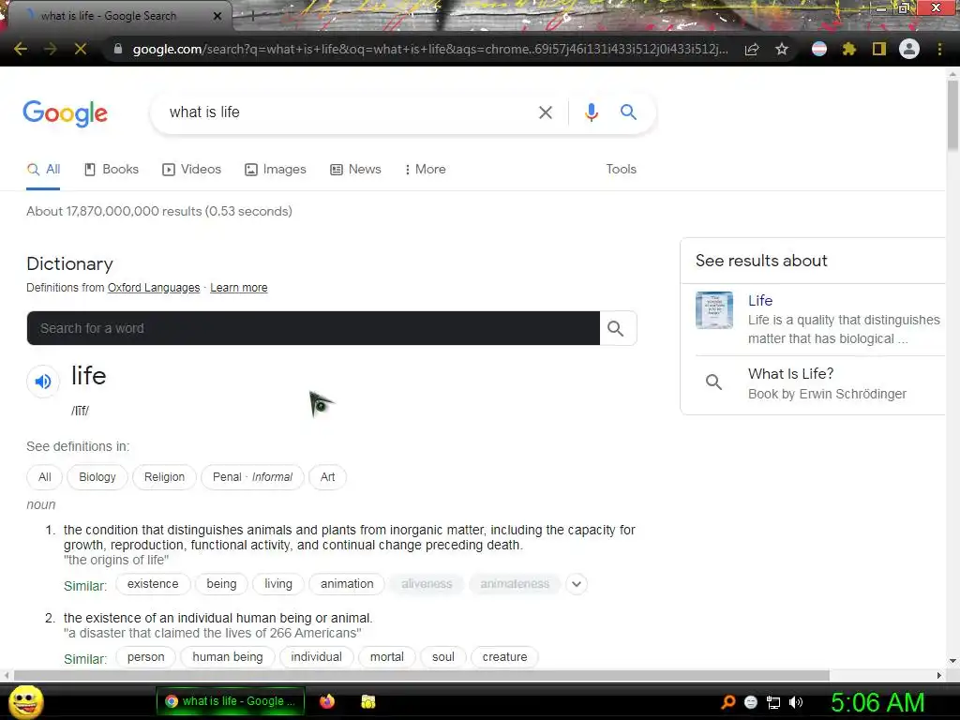Screen dimensions: 960x720
Task: Open the striped round extension icon
Action: pos(819,49)
